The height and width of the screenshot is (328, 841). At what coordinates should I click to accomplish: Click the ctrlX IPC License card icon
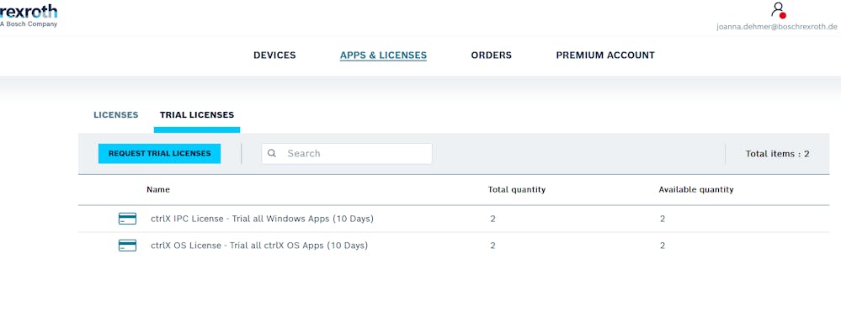pos(127,219)
